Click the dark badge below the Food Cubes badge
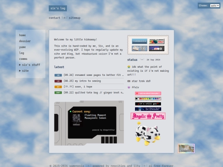This screenshot has height=167, width=223. click(x=157, y=48)
